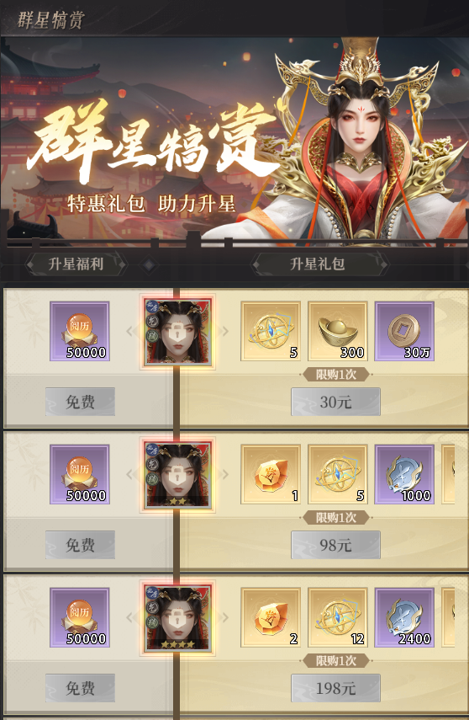This screenshot has height=720, width=469.
Task: Select the orange voucher icon with quantity 2
Action: point(271,617)
